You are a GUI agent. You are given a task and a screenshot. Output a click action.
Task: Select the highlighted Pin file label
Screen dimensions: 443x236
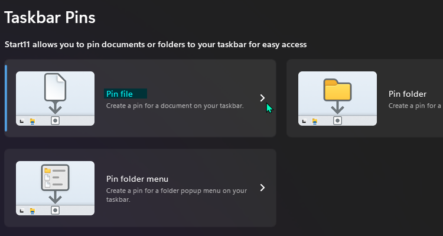pyautogui.click(x=119, y=94)
